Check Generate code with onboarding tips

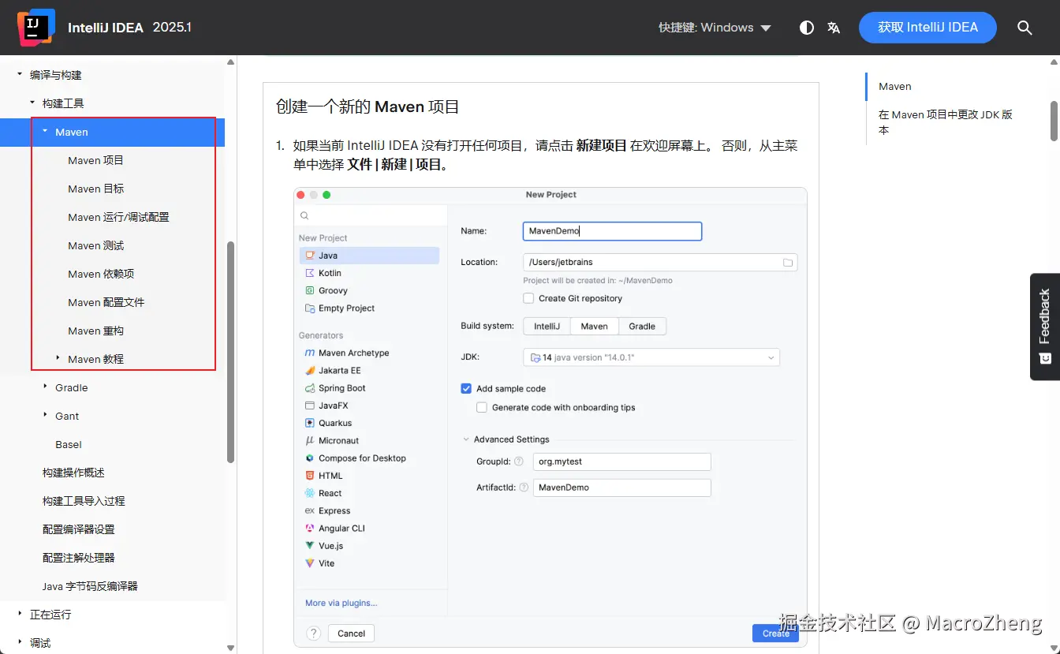(481, 408)
